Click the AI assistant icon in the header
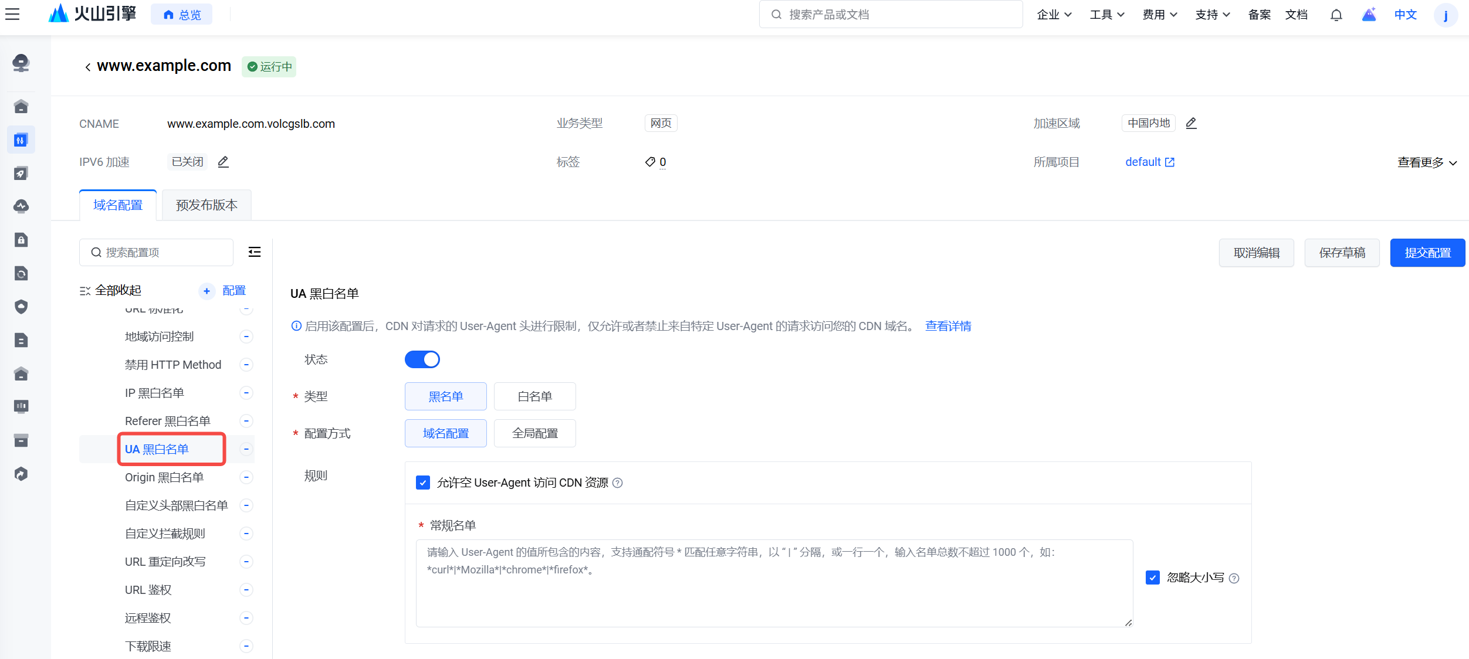 tap(1369, 15)
